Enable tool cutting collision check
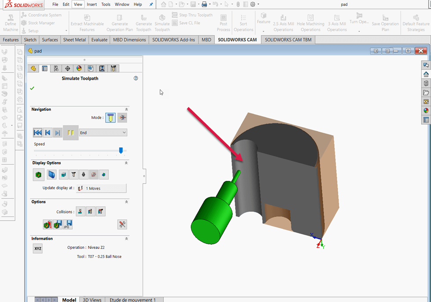 [80, 212]
